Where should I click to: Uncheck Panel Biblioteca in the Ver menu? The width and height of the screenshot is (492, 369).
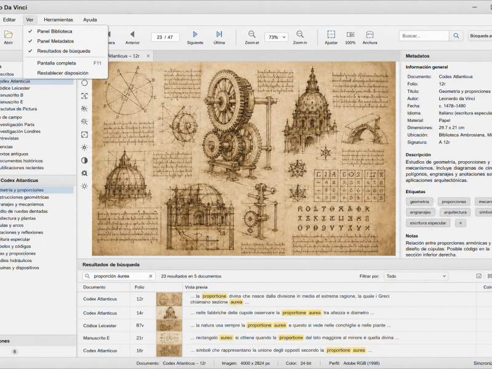click(x=66, y=31)
